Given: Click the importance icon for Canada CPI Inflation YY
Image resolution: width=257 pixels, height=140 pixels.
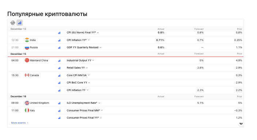Looking at the screenshot, I should [59, 90].
